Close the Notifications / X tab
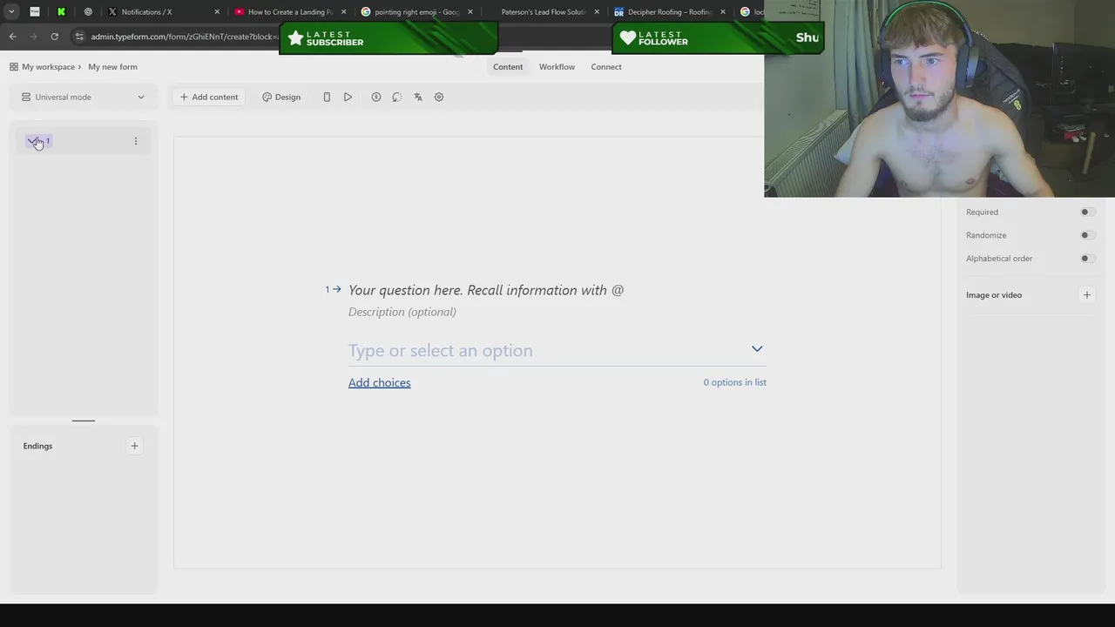Screen dimensions: 1115x627 [217, 12]
